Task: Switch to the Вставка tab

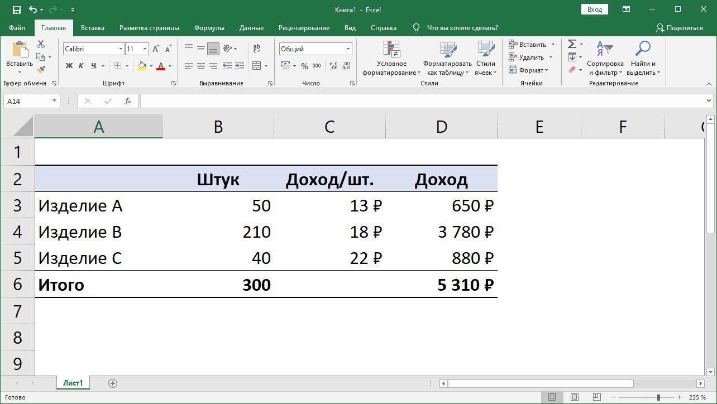Action: 93,28
